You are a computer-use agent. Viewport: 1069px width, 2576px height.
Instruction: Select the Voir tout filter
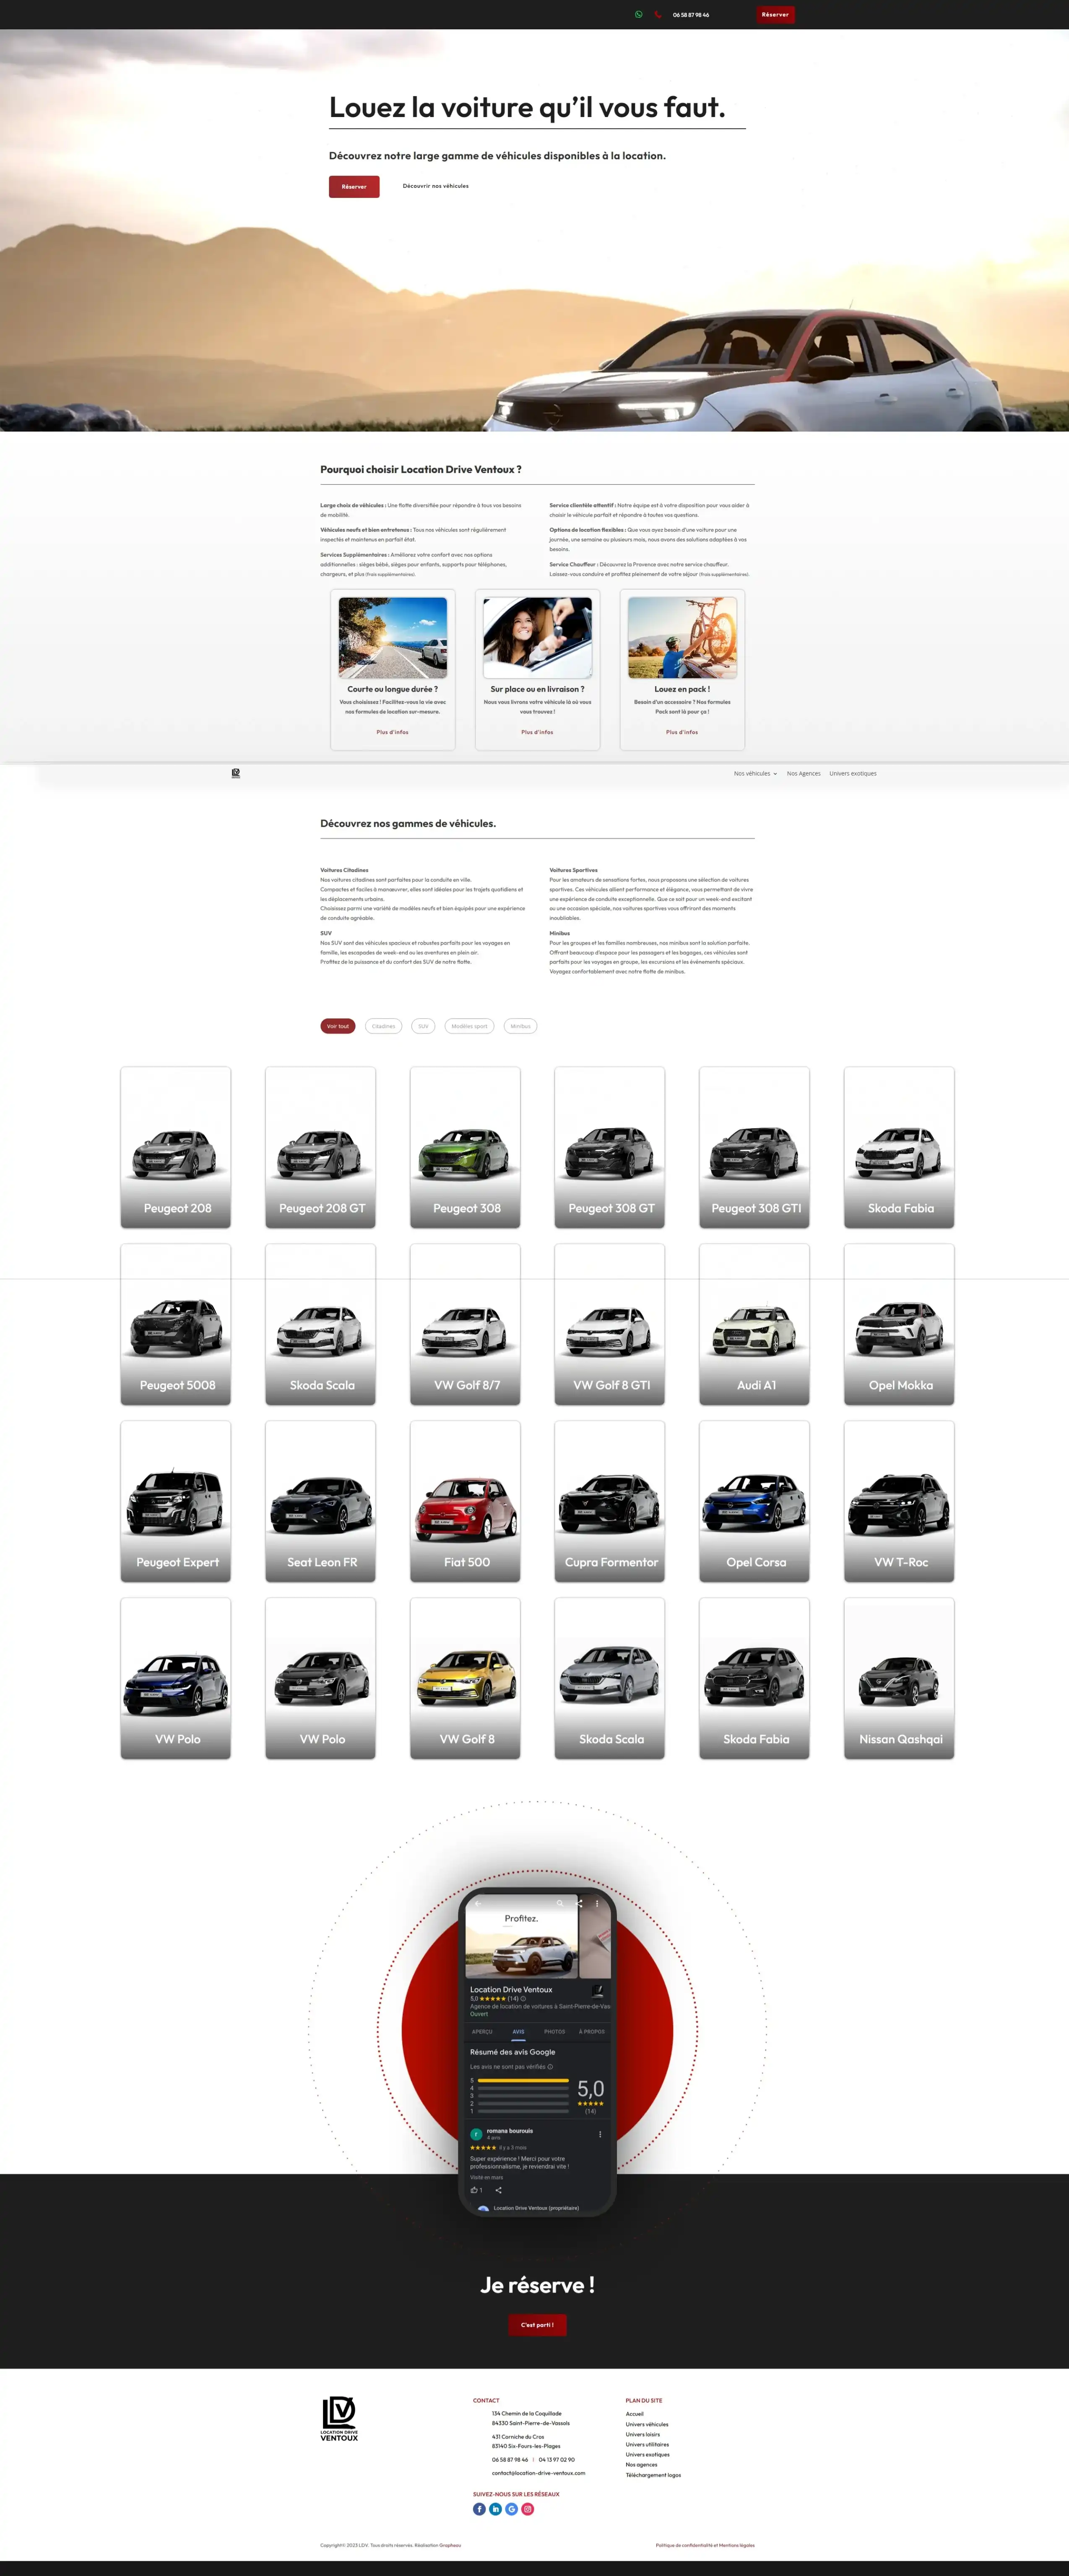click(338, 1026)
